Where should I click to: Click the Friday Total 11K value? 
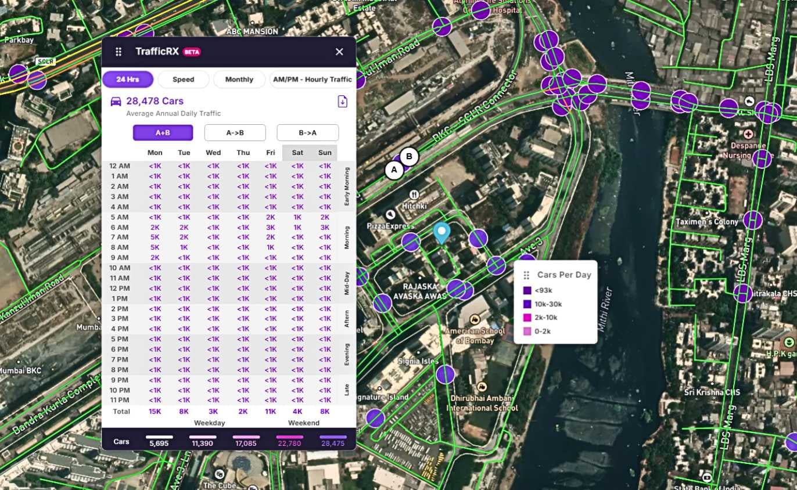[271, 412]
